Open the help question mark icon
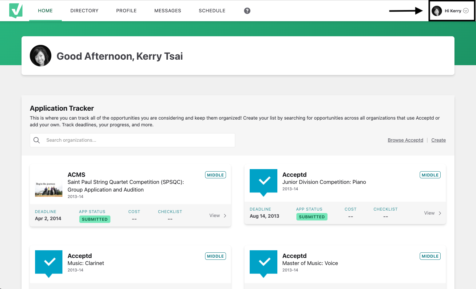476x289 pixels. pos(247,11)
